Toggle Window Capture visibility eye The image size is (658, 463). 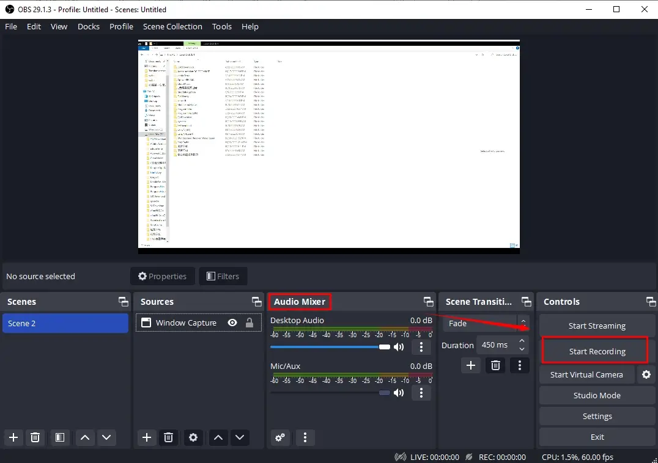[x=232, y=323]
